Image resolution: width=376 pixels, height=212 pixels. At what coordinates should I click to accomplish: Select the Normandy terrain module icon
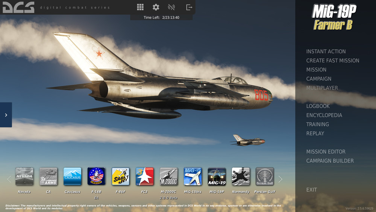(241, 177)
